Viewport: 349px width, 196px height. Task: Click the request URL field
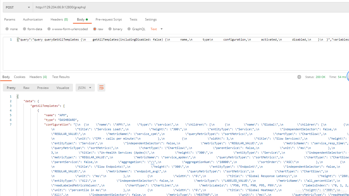point(191,7)
